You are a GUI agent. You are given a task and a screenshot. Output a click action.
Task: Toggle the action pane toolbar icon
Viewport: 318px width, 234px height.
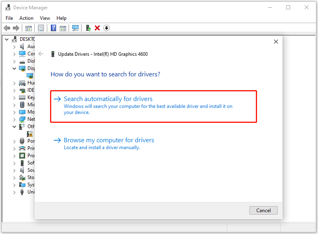coord(63,28)
